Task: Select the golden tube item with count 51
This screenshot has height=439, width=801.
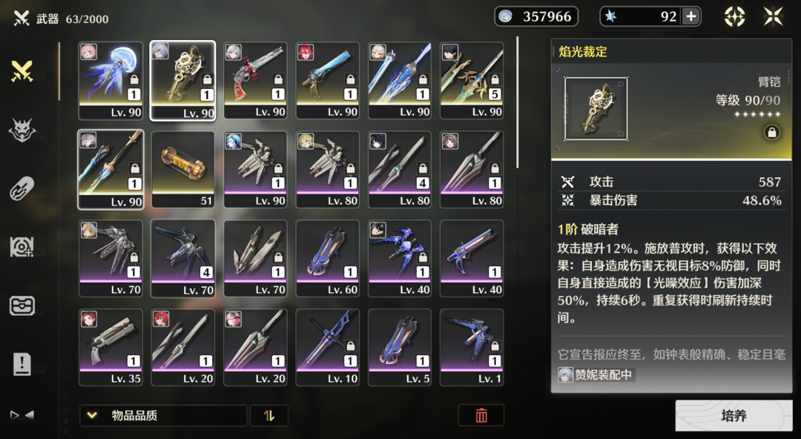Action: [x=183, y=170]
